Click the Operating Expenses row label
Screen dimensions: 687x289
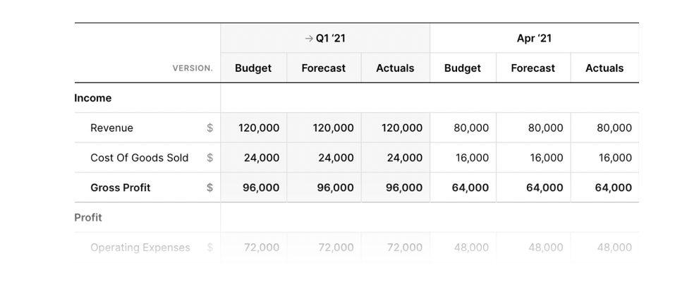pyautogui.click(x=140, y=247)
